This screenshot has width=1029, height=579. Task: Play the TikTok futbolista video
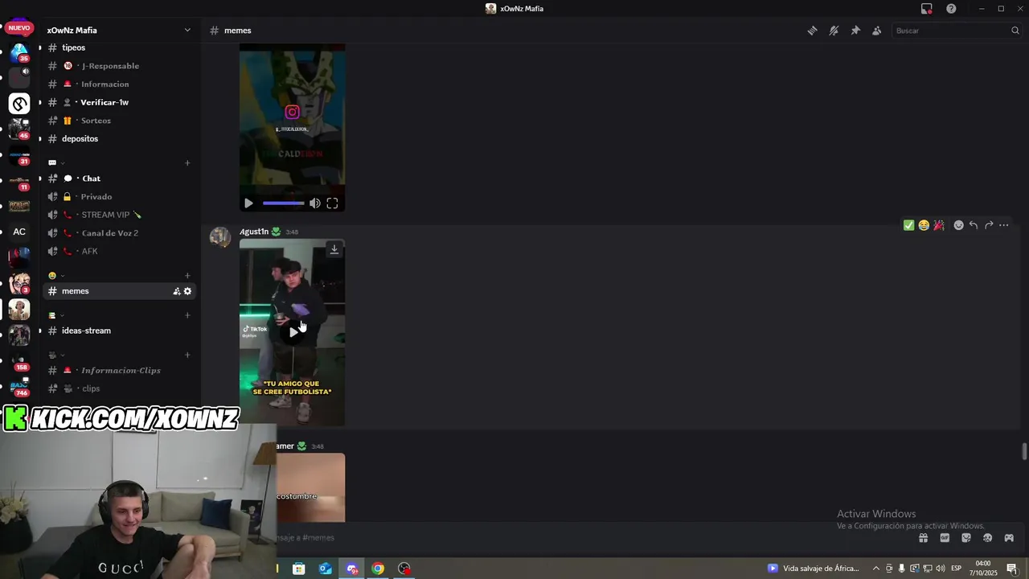click(293, 332)
